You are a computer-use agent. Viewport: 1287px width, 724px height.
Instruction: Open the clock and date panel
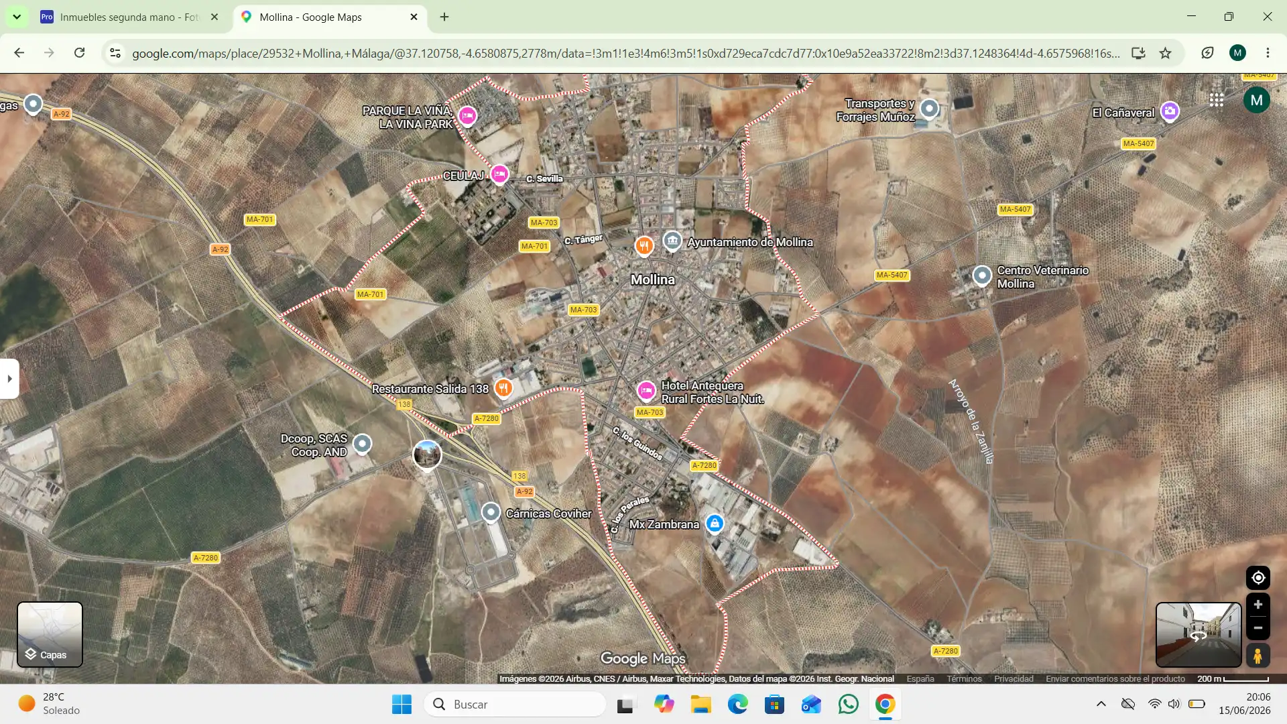pos(1244,704)
